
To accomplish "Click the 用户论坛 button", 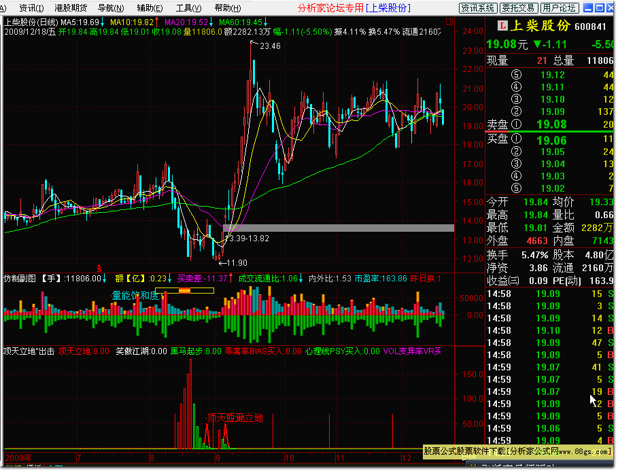I will pyautogui.click(x=559, y=8).
